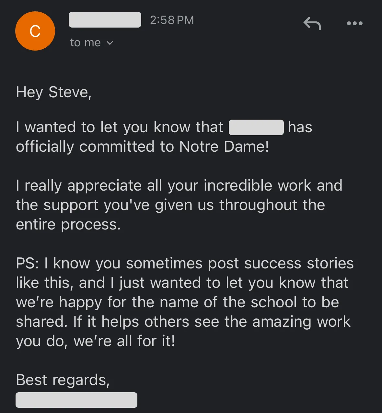Click the "to me" recipient label

[x=85, y=43]
